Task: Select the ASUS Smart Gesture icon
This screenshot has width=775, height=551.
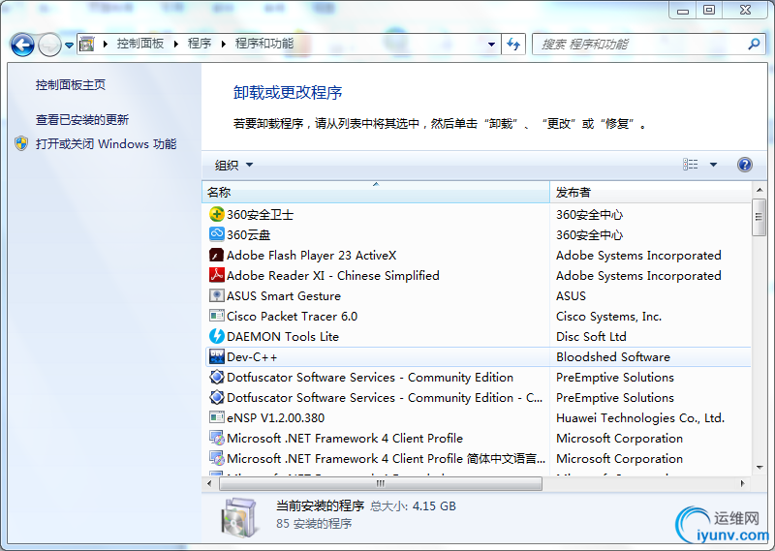Action: pos(216,295)
